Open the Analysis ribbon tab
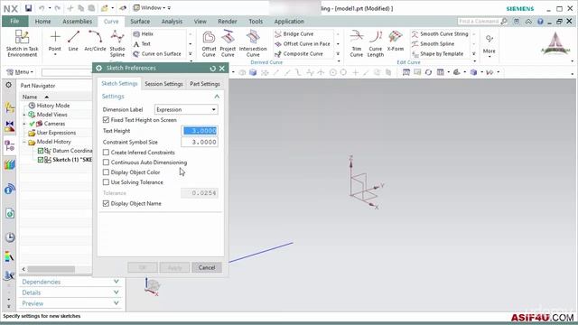 [172, 22]
